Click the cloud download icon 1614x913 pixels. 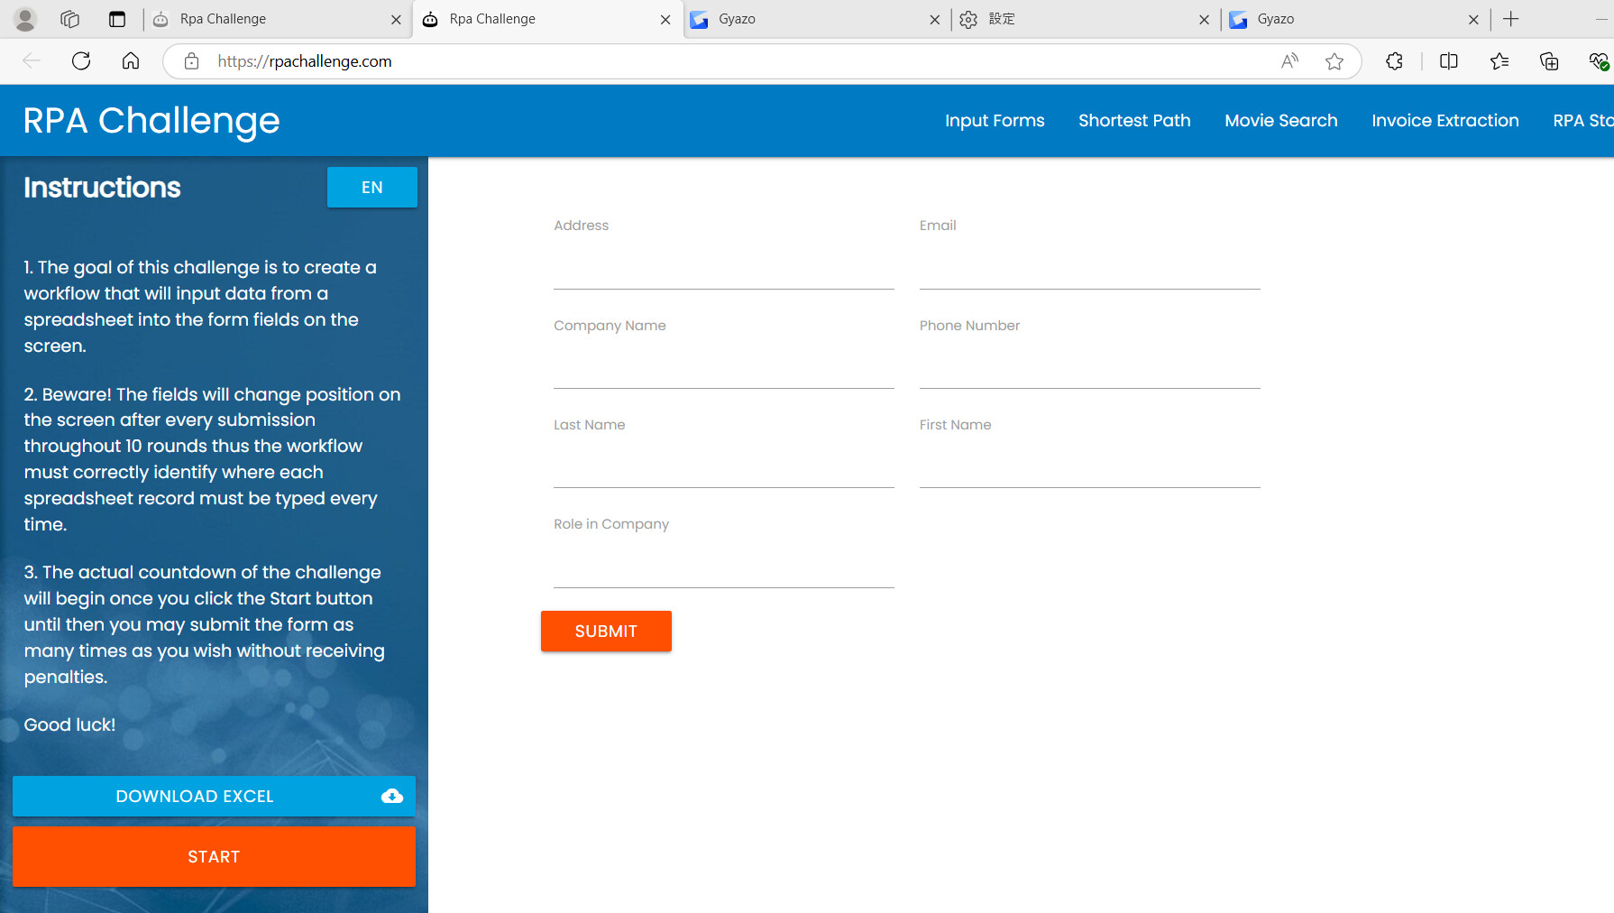coord(392,796)
